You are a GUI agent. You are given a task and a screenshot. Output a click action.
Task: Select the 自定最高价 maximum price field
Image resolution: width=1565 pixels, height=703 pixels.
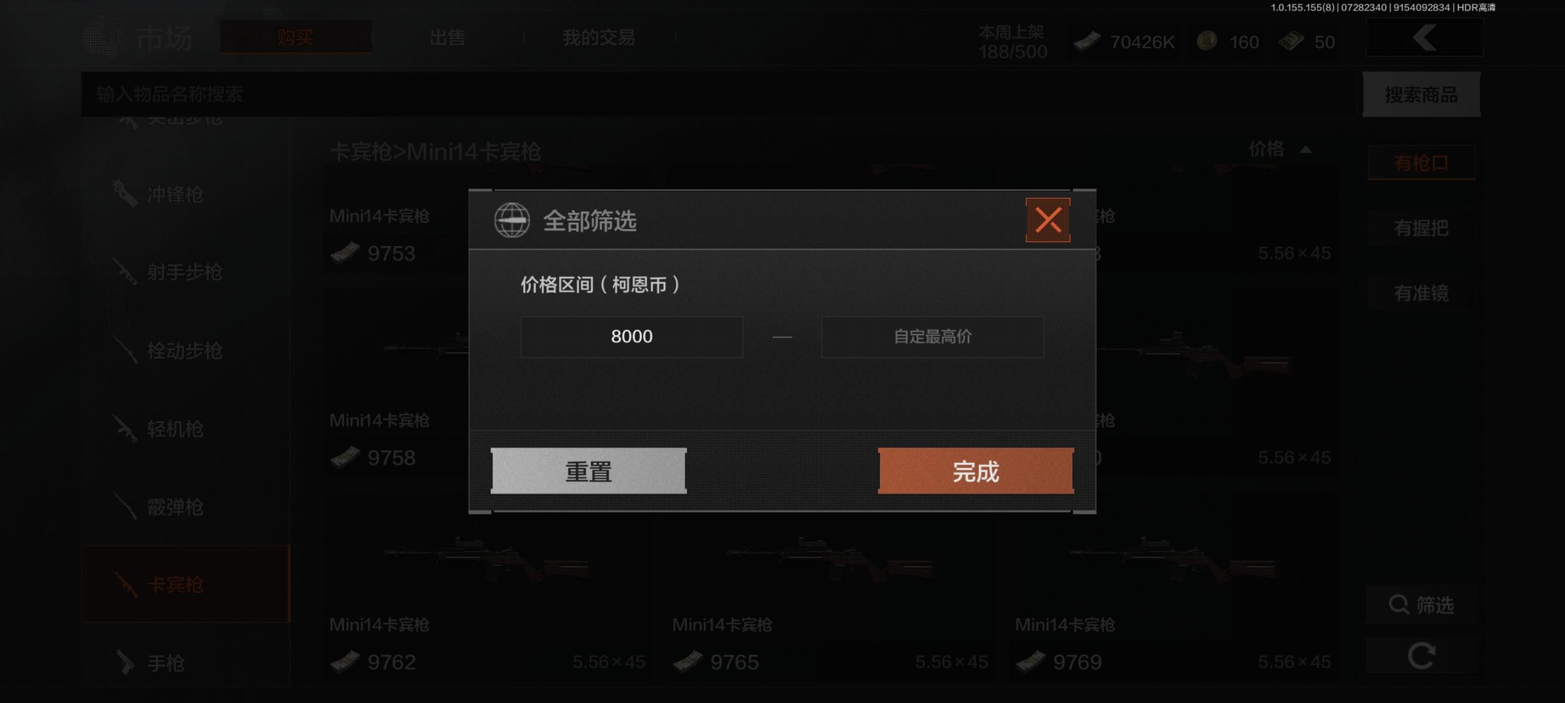(933, 337)
